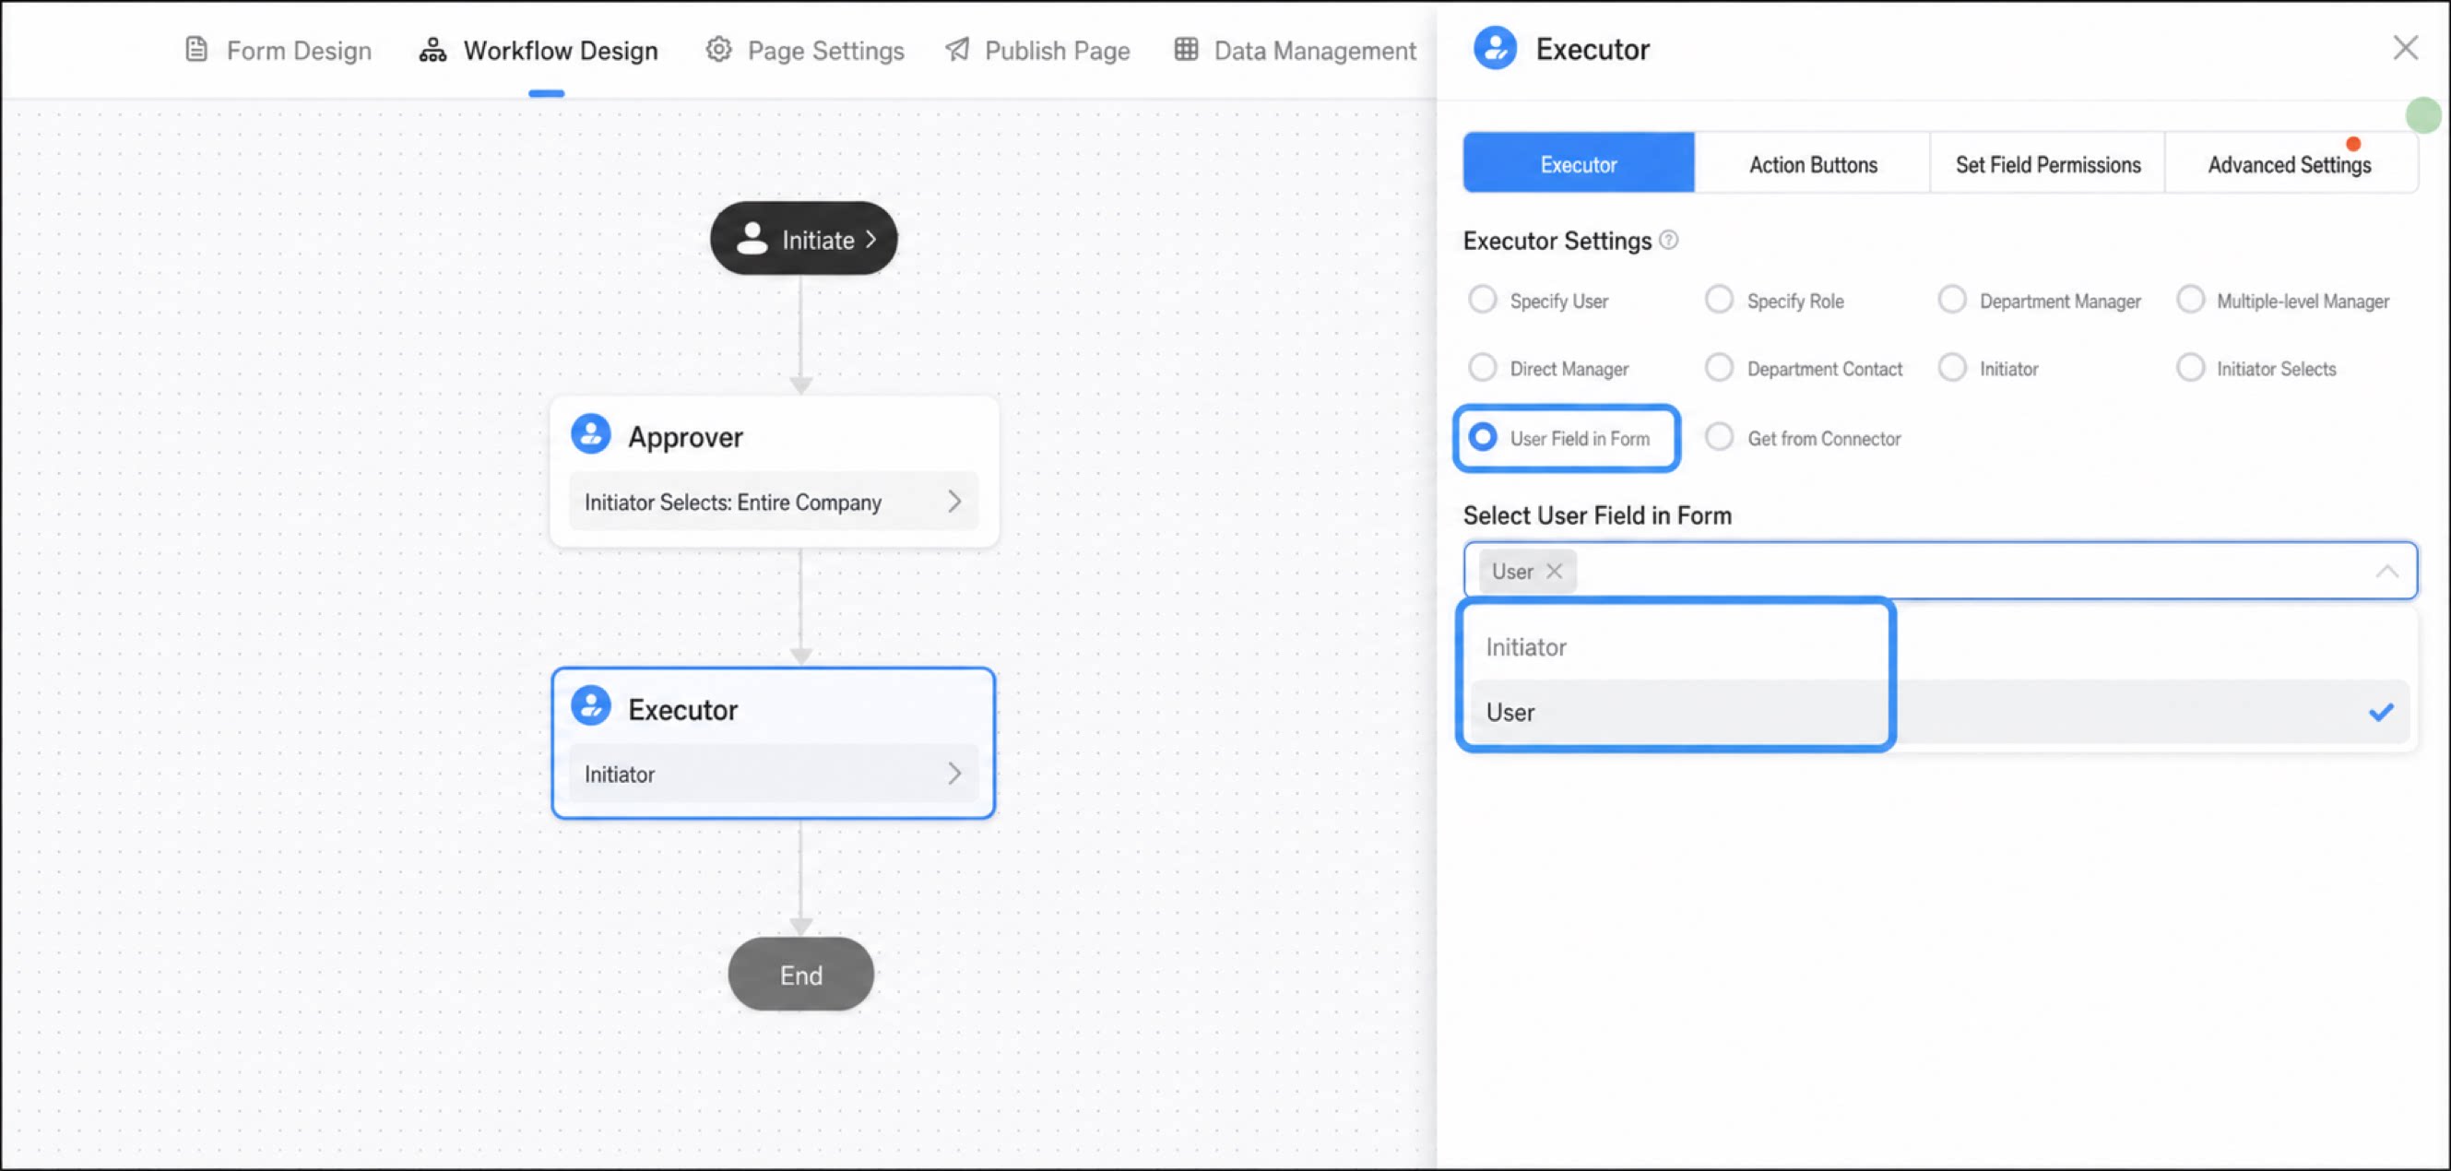Click the Data Management grid icon

click(1186, 50)
